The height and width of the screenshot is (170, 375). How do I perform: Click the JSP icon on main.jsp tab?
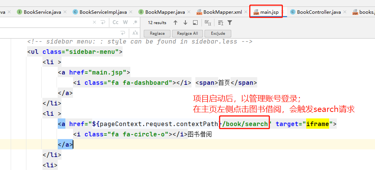(x=256, y=12)
